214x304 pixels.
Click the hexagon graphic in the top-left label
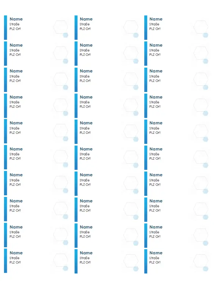(61, 27)
